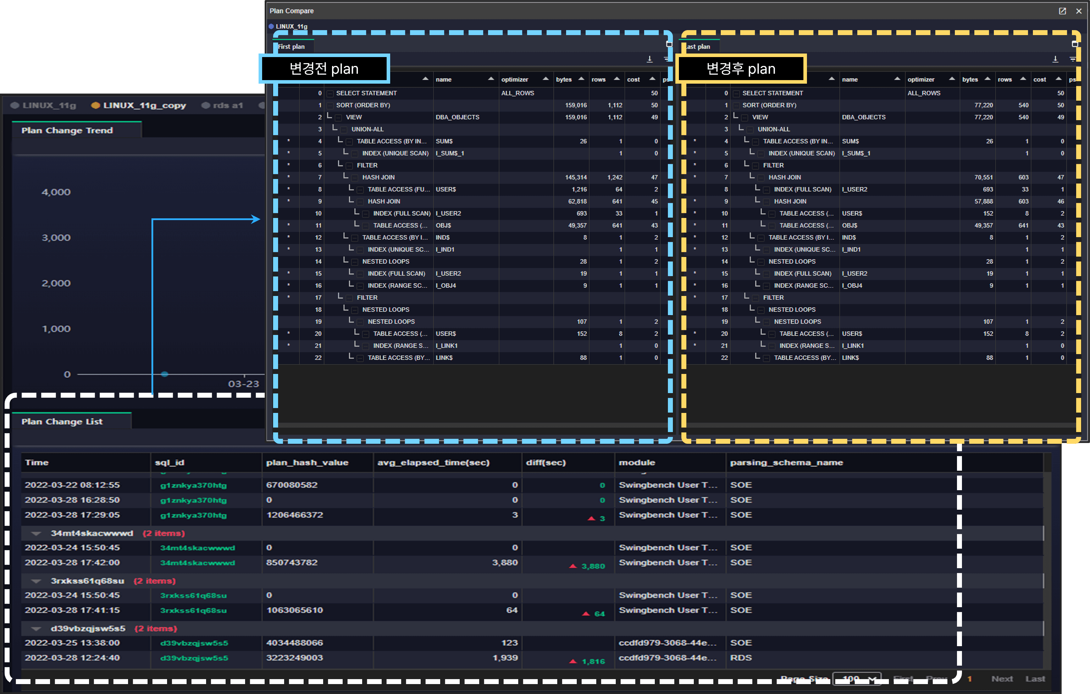Collapse the d39vbzqjsw5s5 group
The width and height of the screenshot is (1090, 694).
coord(37,628)
